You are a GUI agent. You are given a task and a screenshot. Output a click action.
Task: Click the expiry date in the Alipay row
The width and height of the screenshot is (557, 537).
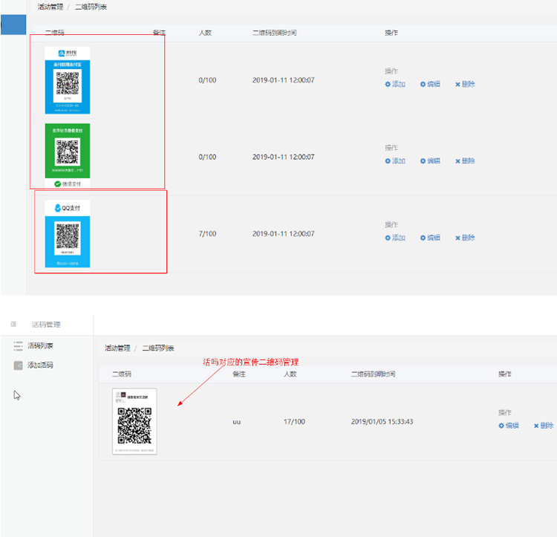(x=283, y=80)
